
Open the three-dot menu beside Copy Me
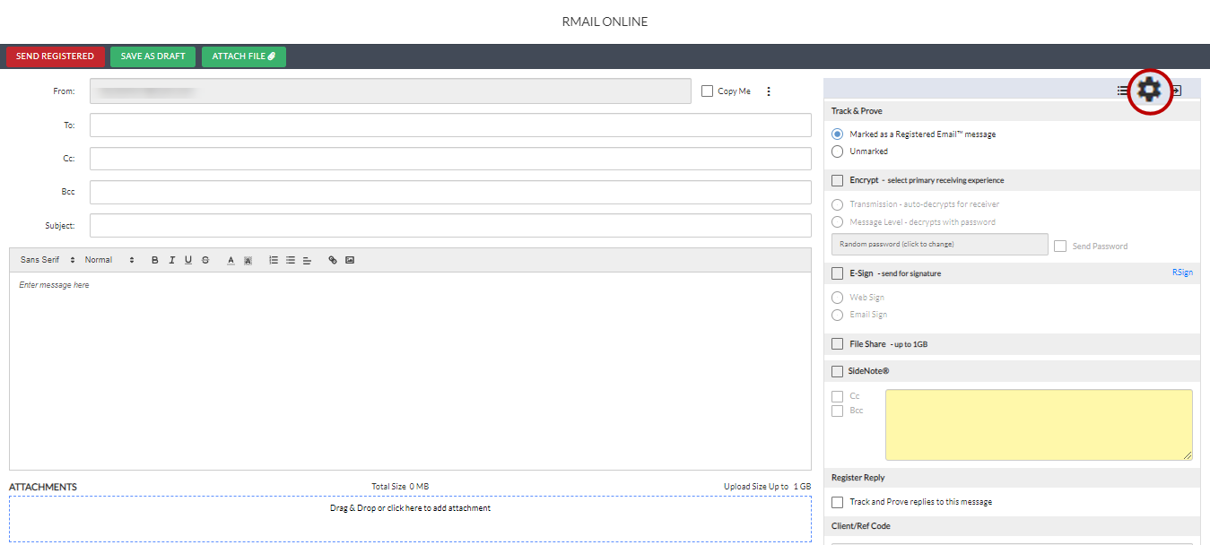coord(769,91)
